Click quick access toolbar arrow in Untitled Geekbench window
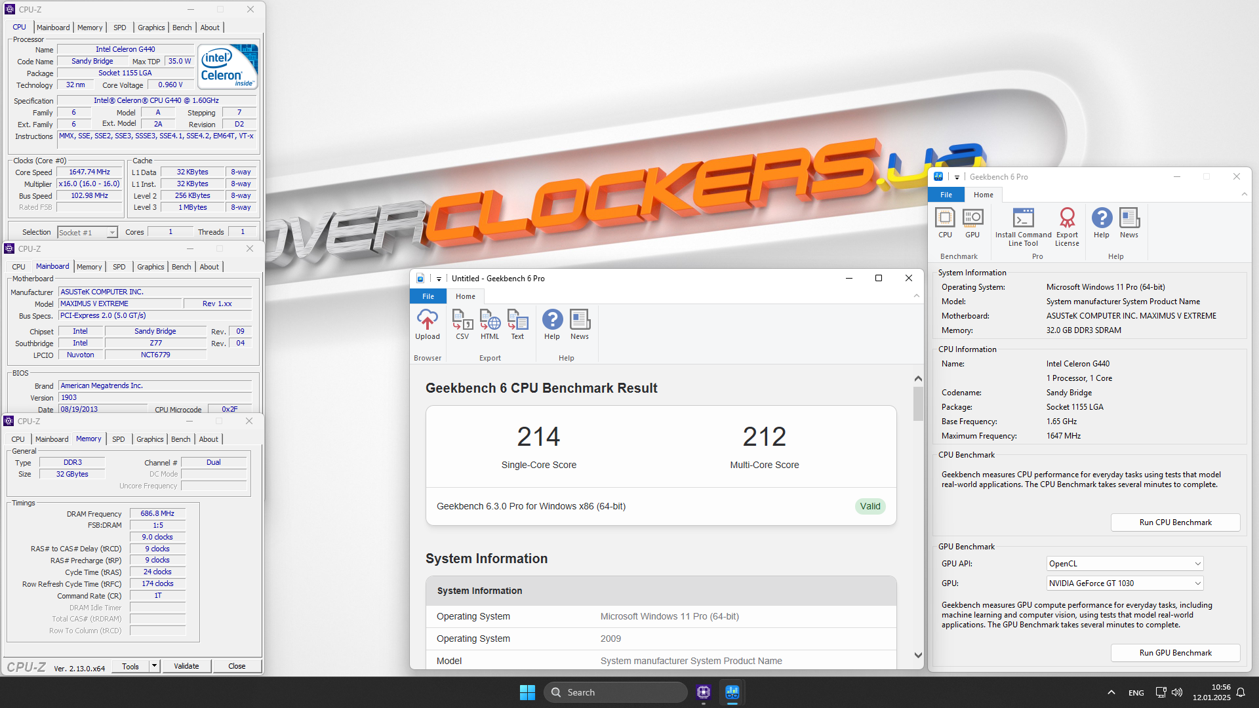Screen dimensions: 1259x708 439,279
